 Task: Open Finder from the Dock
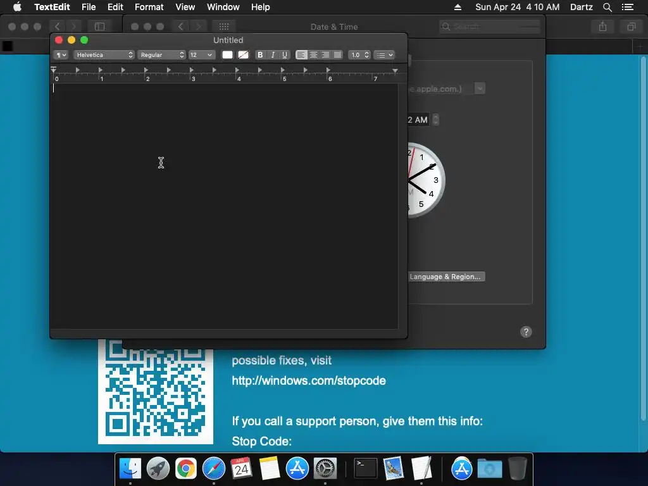[x=130, y=469]
